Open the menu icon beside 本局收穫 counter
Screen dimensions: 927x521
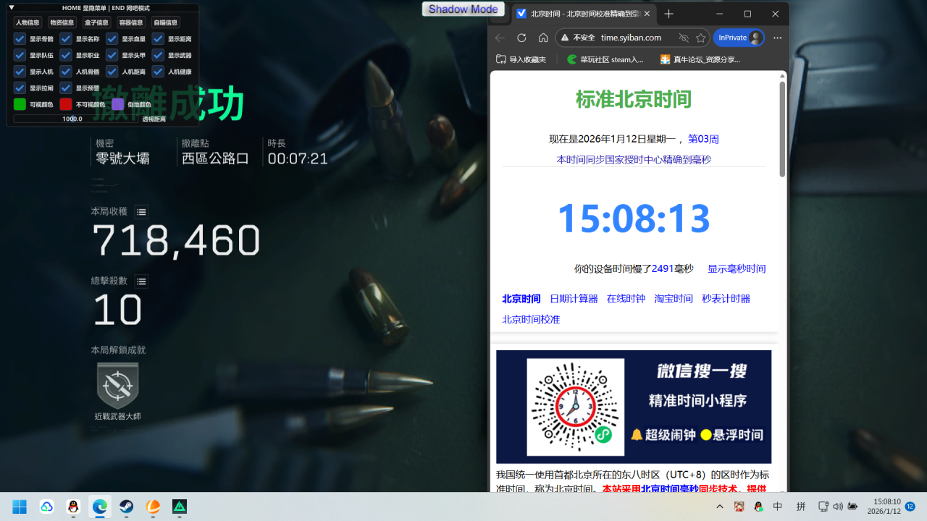point(141,212)
